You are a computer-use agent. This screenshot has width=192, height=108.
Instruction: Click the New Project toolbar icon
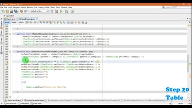(7, 11)
